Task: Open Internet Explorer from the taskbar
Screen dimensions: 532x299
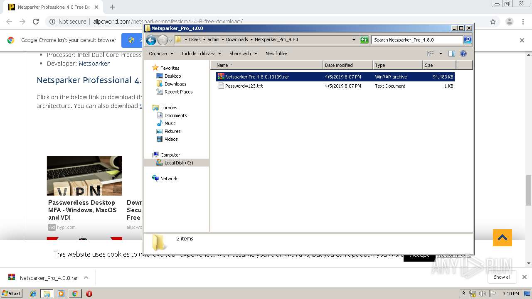Action: (33, 294)
